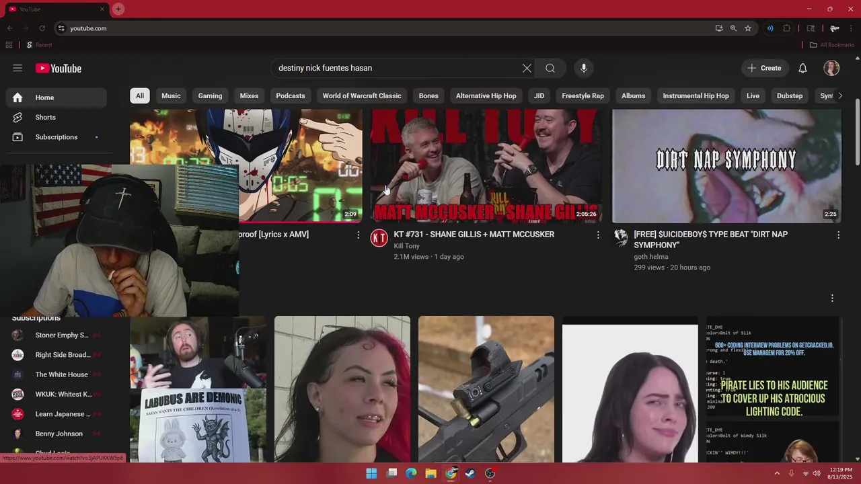Open options for the Kill Tony video

598,235
